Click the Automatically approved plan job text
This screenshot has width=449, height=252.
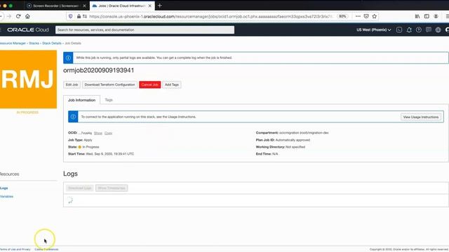(293, 140)
